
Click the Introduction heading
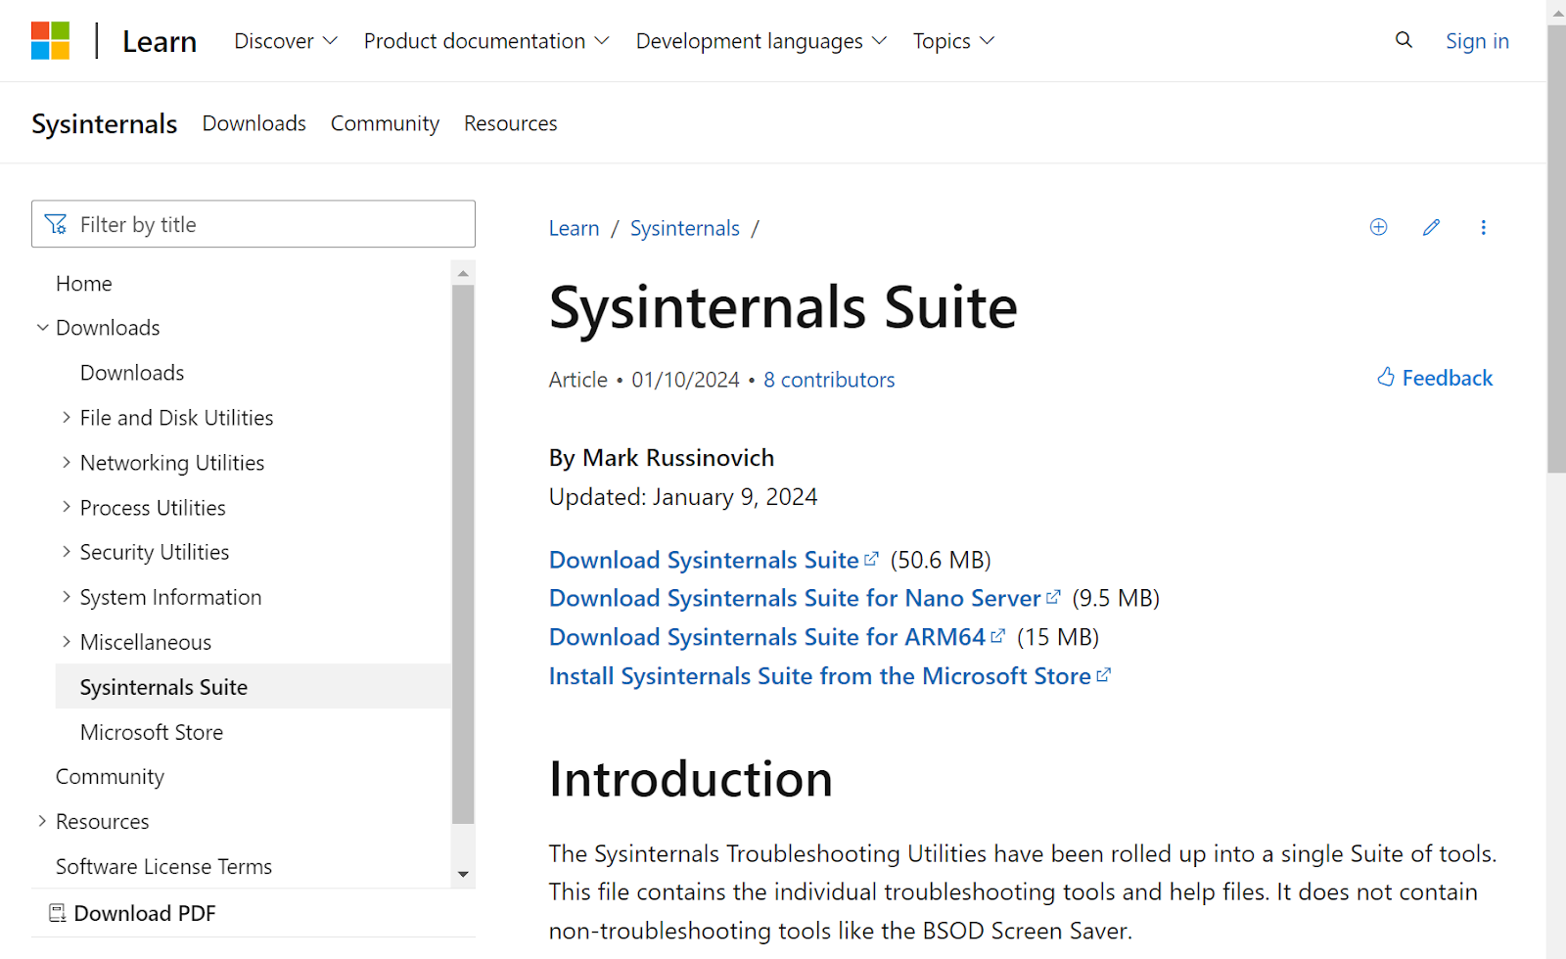691,779
